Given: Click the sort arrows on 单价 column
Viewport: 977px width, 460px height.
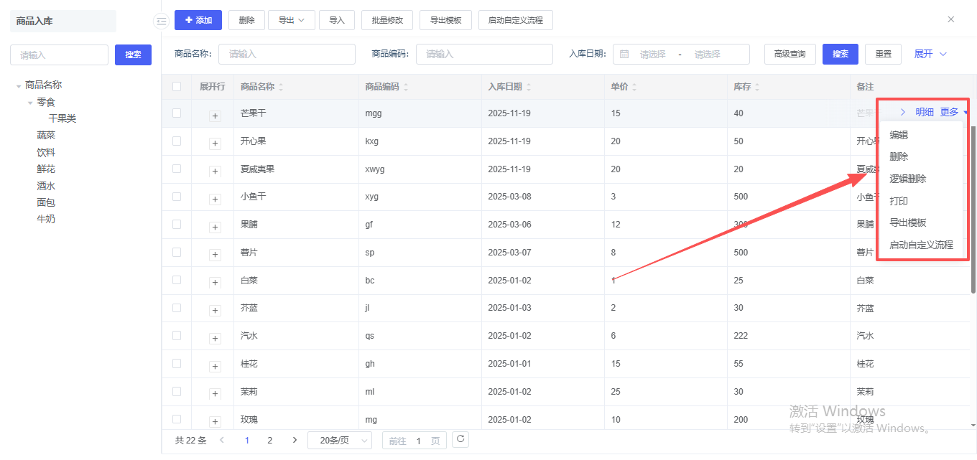Looking at the screenshot, I should click(x=634, y=87).
